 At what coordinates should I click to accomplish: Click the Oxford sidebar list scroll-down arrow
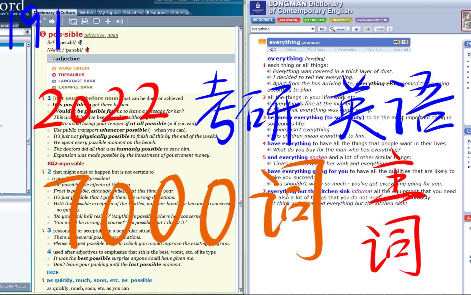tap(28, 191)
